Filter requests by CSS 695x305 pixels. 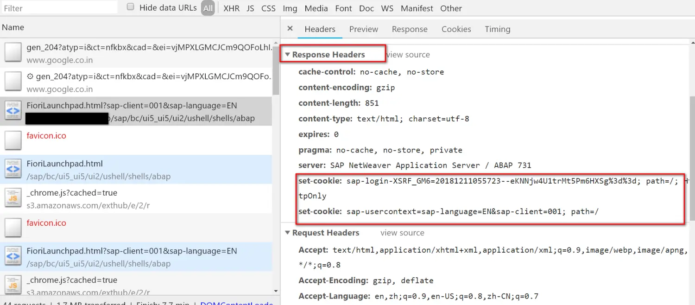[268, 8]
